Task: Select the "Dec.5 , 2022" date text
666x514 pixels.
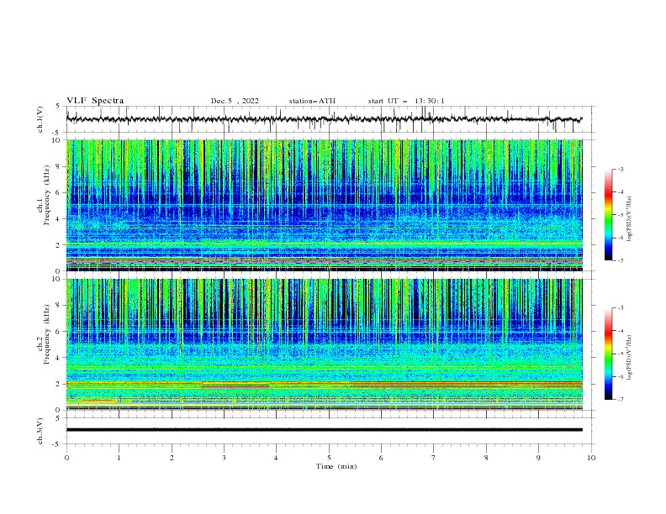Action: [x=235, y=101]
